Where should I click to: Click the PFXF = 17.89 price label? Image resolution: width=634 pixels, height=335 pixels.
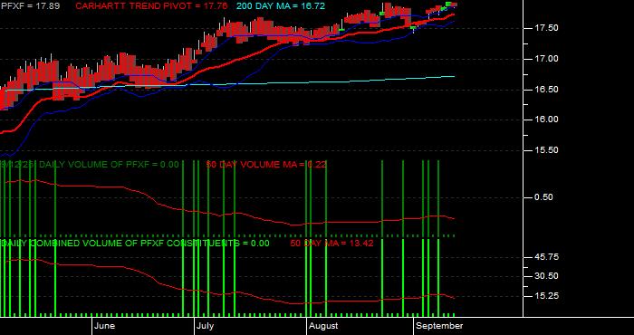(x=30, y=6)
